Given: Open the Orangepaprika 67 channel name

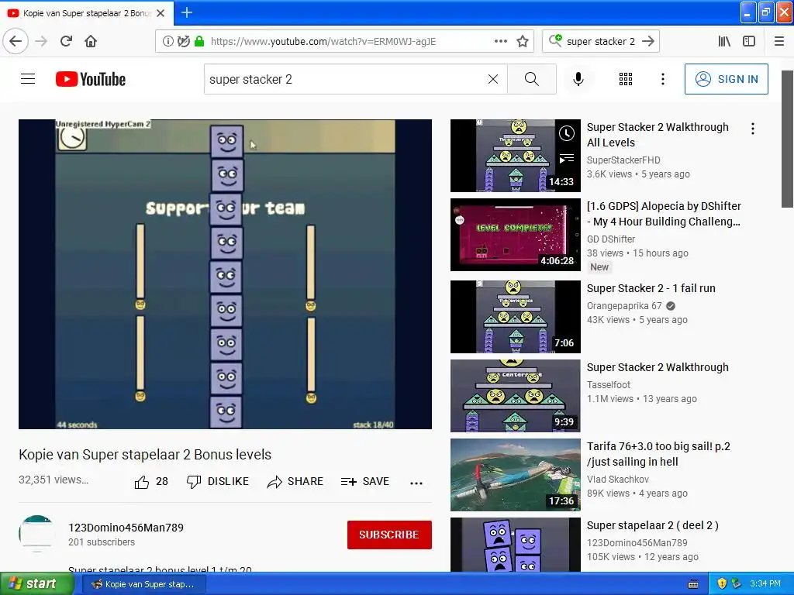Looking at the screenshot, I should [x=624, y=305].
